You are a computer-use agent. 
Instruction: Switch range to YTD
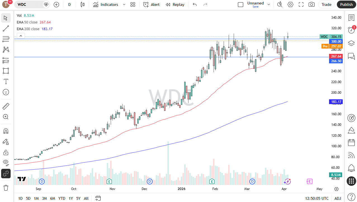pos(62,198)
